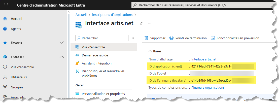Screen dimensions: 279x103
Task: Click the Accueil home icon in sidebar
Action: pos(5,19)
